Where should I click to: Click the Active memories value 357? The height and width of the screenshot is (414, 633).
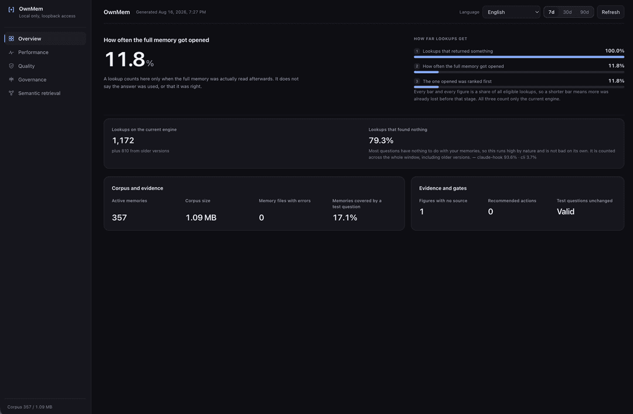119,217
